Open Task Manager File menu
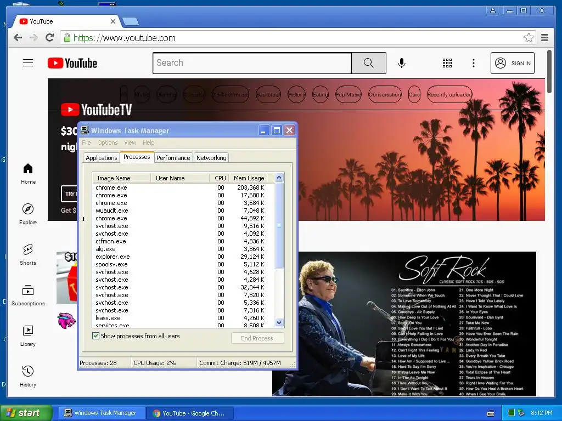Screen dimensions: 562x421 pos(86,143)
